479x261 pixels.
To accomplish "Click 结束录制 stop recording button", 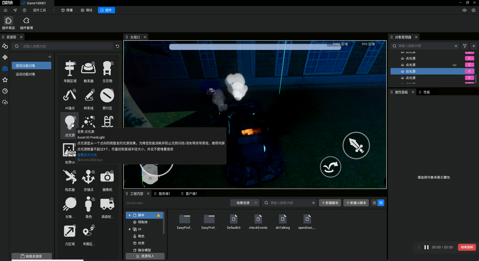I will click(x=467, y=247).
